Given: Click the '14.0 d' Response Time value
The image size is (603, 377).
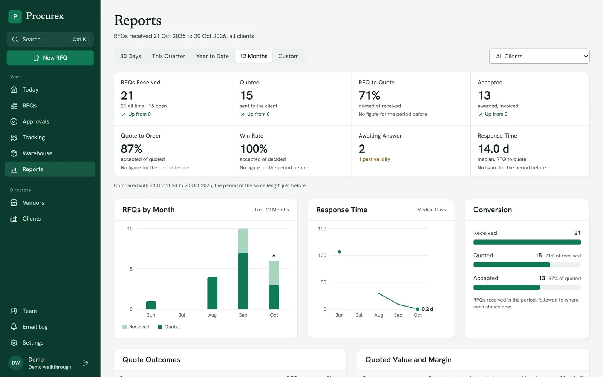Looking at the screenshot, I should point(493,149).
